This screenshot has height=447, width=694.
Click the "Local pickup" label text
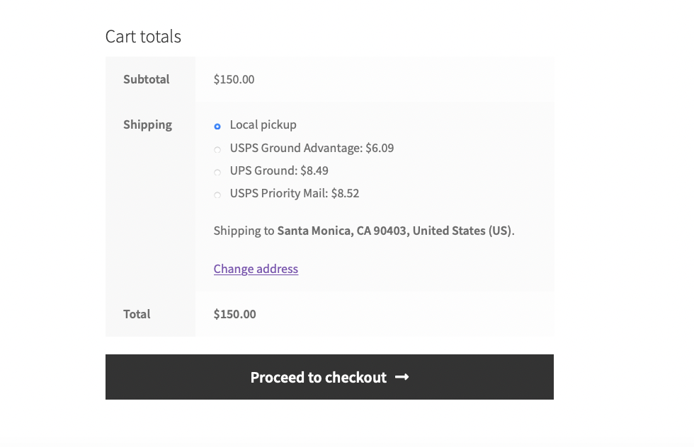click(263, 125)
